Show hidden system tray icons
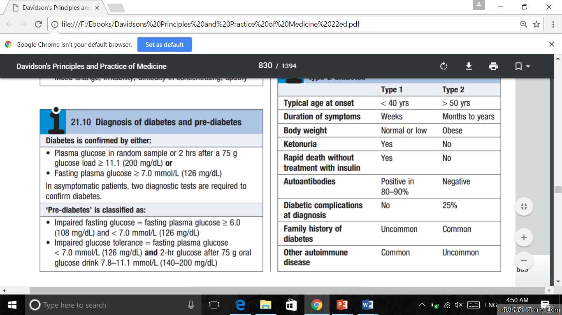562x315 pixels. tap(422, 305)
